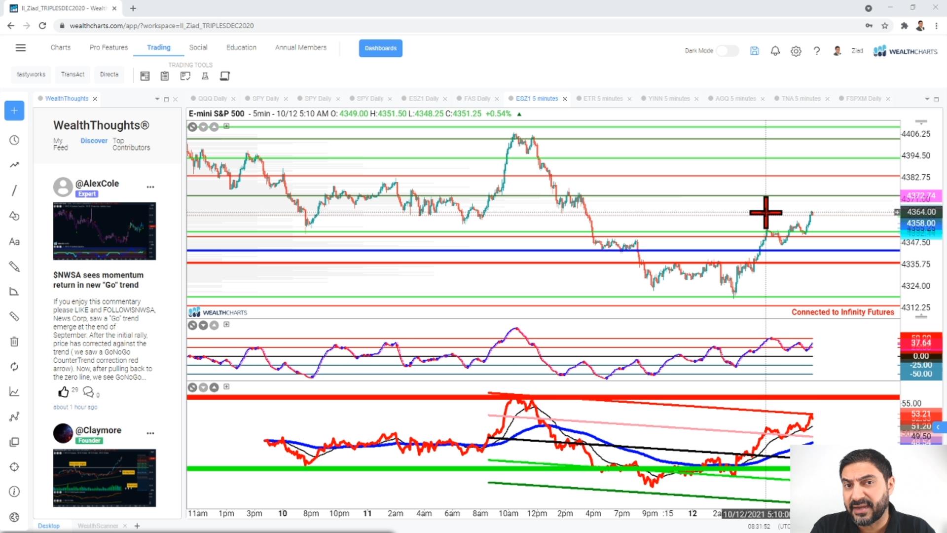
Task: Click the blue plus add button in sidebar
Action: click(x=14, y=111)
